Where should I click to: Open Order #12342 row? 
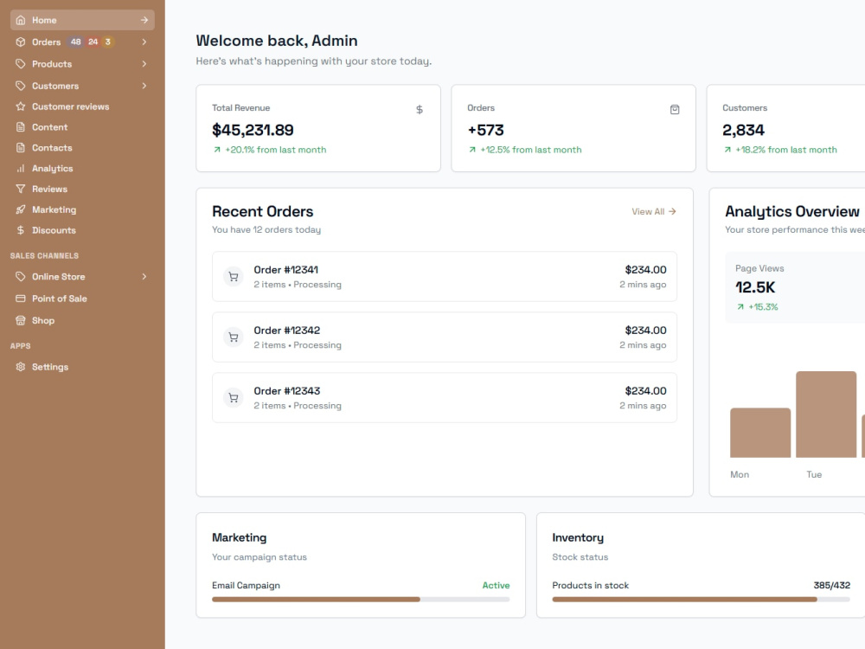445,337
